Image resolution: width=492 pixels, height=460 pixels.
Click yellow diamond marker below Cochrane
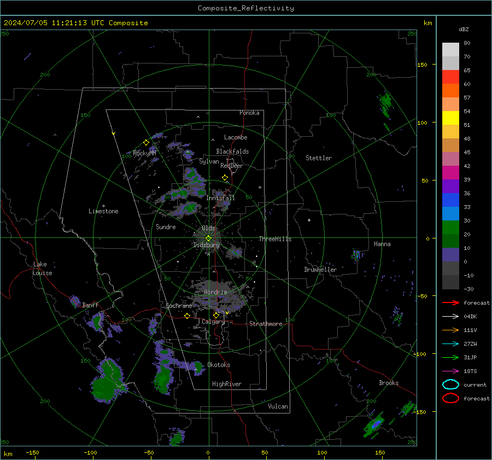tap(187, 316)
